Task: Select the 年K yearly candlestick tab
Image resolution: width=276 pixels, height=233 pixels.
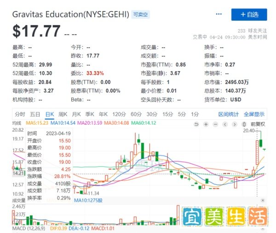Action: [103, 114]
